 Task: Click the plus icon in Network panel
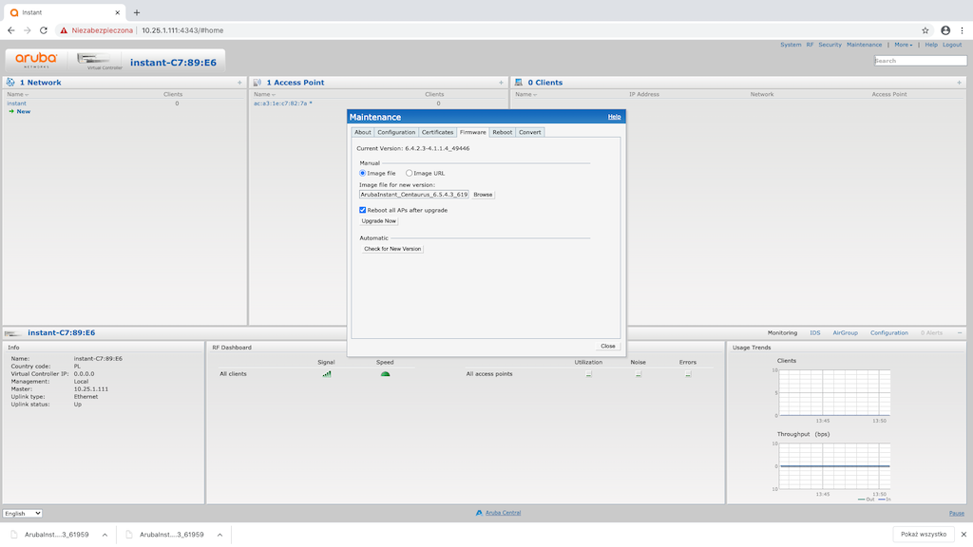click(x=239, y=83)
